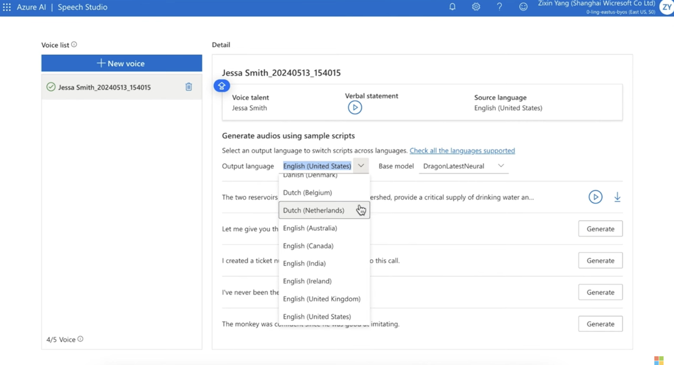Choose English (Canada) from the list

[x=324, y=246]
